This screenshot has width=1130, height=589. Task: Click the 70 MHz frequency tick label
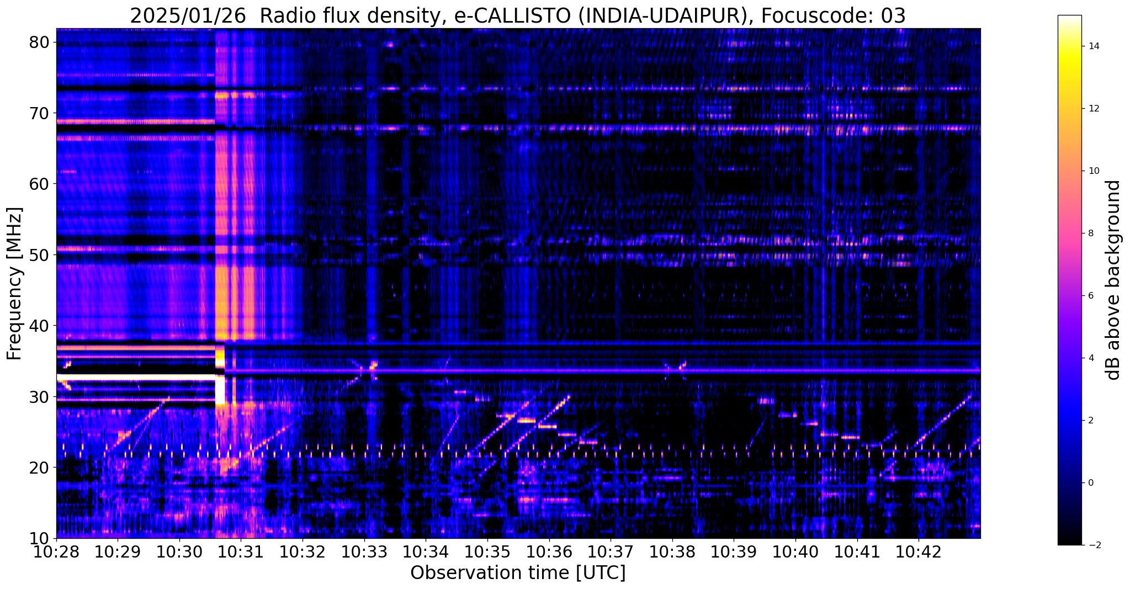pyautogui.click(x=40, y=113)
